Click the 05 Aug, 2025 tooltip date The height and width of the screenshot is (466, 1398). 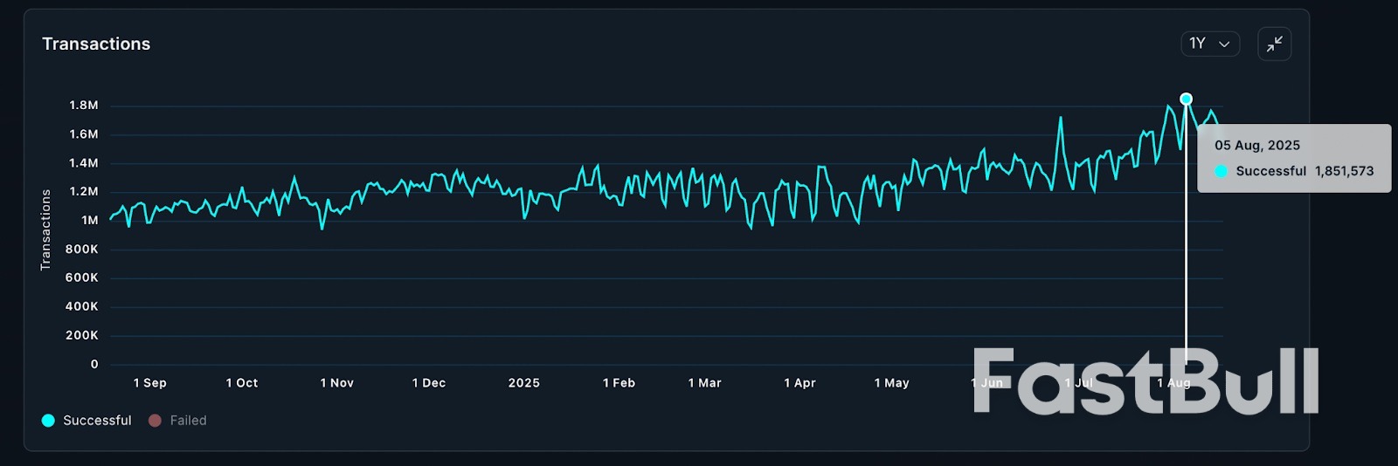tap(1257, 146)
